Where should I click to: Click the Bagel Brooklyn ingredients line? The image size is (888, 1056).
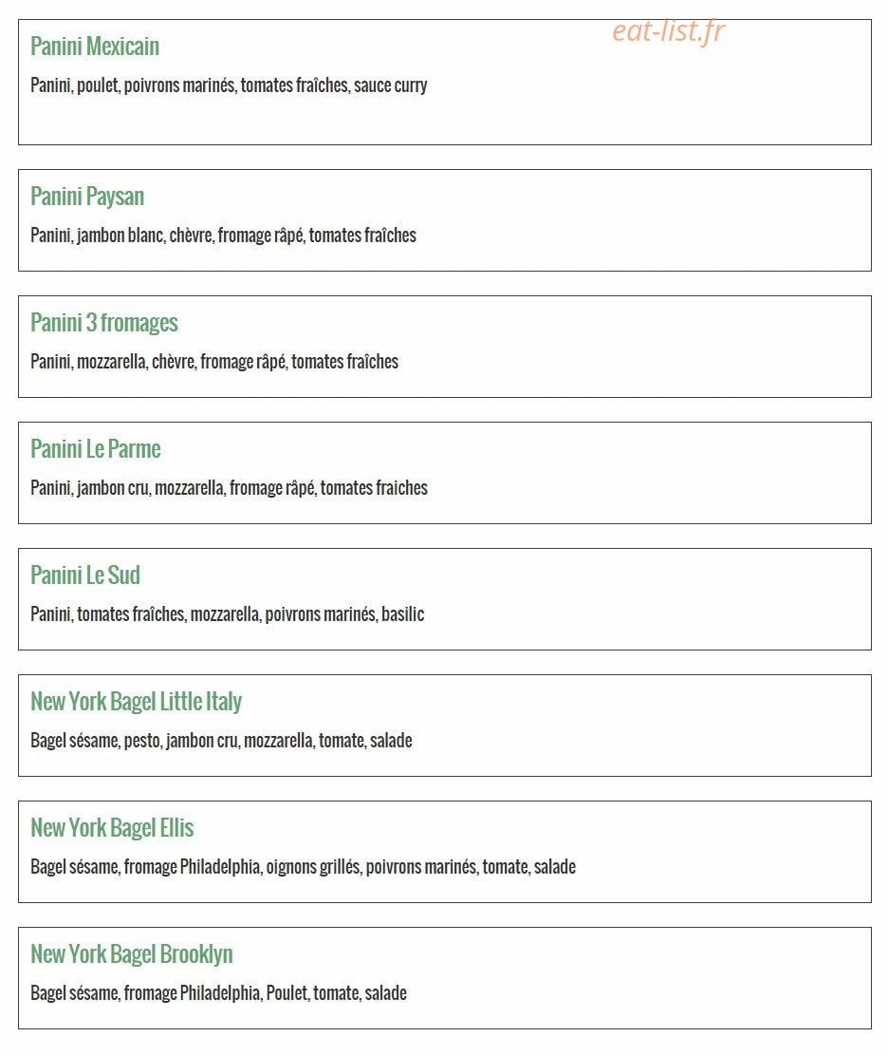tap(218, 993)
